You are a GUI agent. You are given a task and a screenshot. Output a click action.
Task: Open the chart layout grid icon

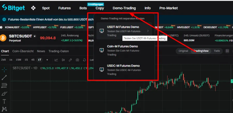[227, 51]
